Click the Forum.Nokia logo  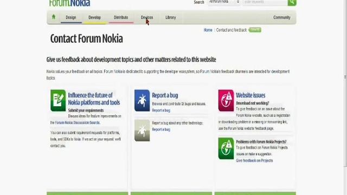coord(70,3)
